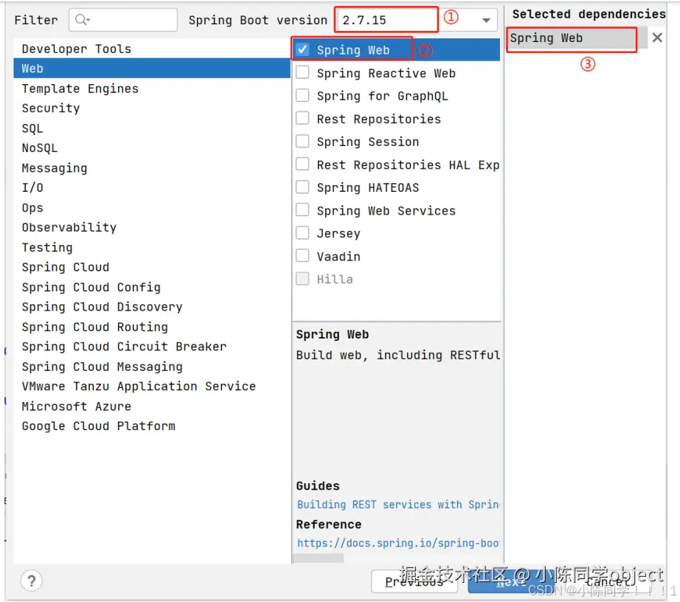This screenshot has height=602, width=680.
Task: Select Spring Cloud Discovery category
Action: [152, 307]
